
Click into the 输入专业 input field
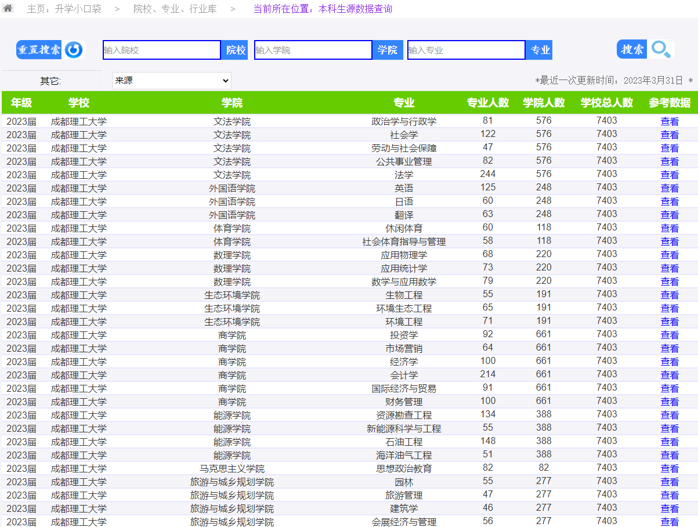coord(466,50)
